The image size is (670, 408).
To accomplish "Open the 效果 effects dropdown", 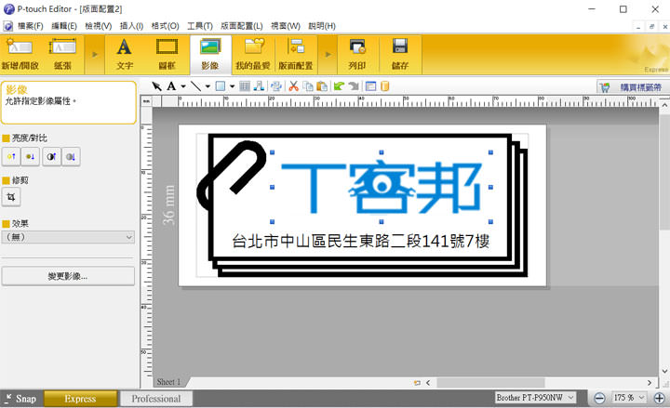I will (68, 237).
